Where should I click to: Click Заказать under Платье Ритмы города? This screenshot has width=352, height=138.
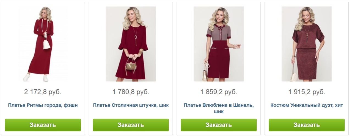click(x=43, y=125)
